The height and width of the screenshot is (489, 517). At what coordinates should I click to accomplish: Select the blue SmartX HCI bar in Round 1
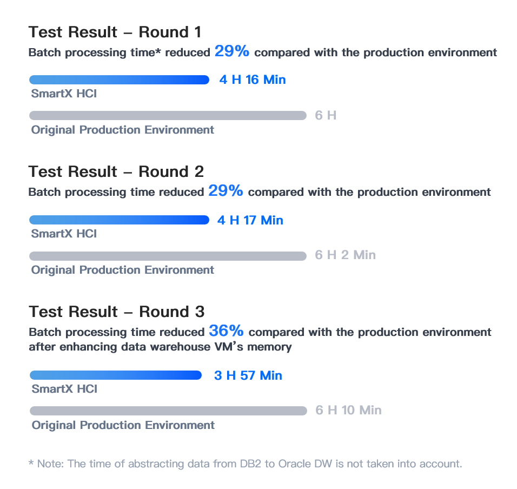[120, 80]
